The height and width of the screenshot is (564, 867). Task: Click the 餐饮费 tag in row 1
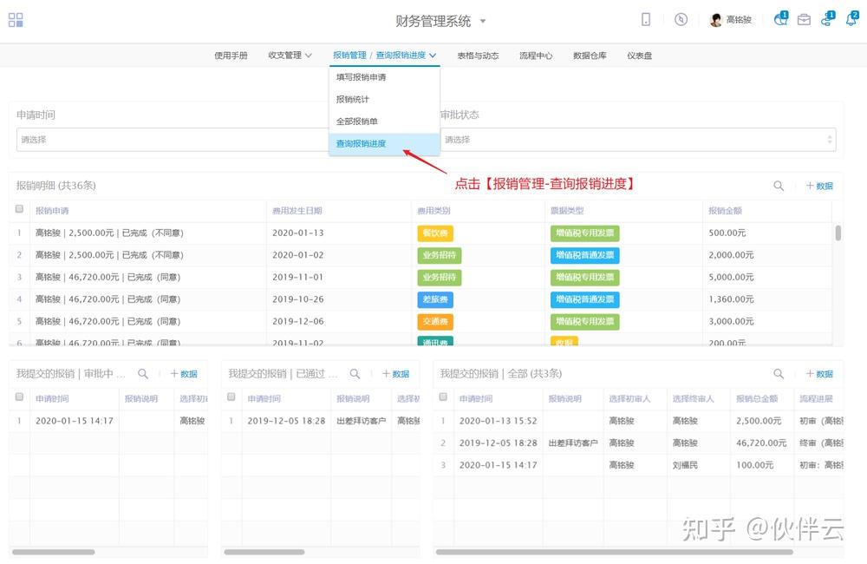(435, 233)
